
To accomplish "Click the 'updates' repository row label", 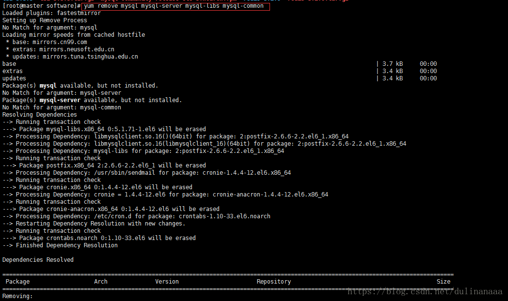I will 14,78.
